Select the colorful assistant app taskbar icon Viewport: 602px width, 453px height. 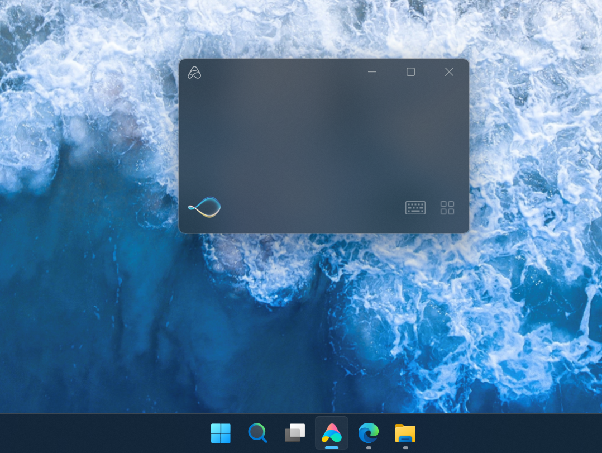[332, 433]
